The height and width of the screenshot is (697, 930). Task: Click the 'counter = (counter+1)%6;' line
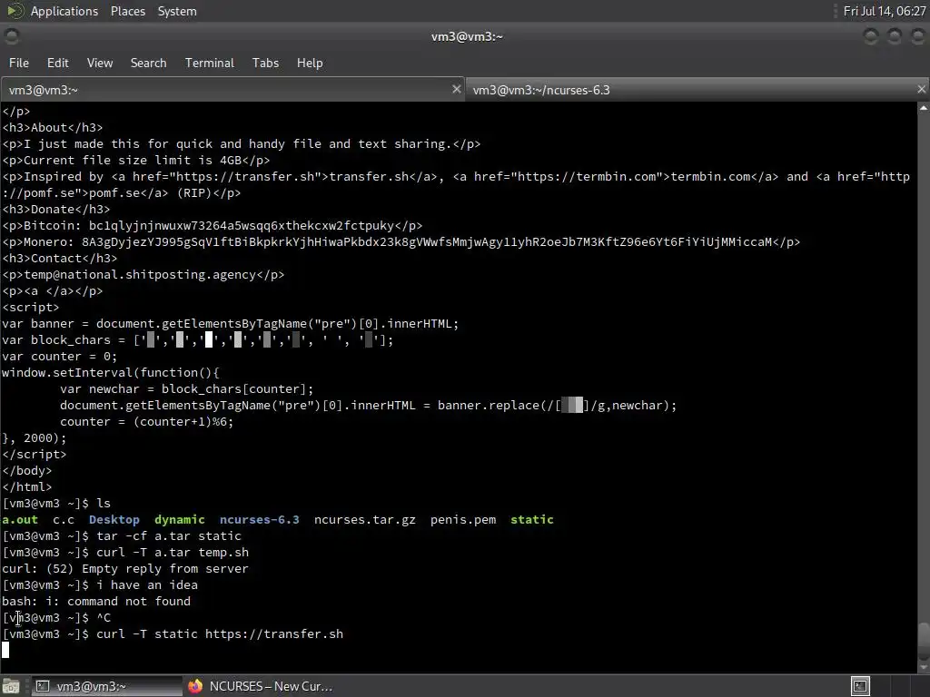point(146,422)
